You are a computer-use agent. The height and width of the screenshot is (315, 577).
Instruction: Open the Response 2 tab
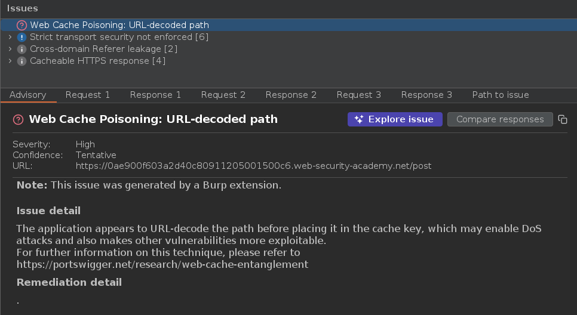tap(291, 95)
